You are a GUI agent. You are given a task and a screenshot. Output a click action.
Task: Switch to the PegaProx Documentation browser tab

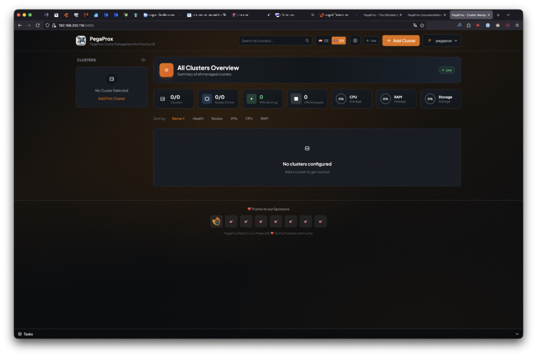425,15
